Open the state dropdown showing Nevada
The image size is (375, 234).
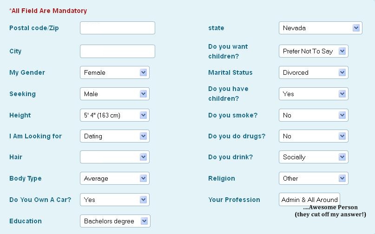click(321, 28)
